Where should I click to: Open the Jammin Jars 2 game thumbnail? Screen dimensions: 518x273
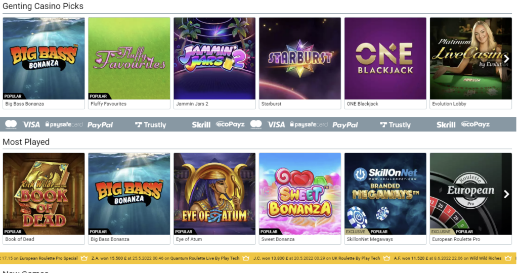tap(214, 59)
